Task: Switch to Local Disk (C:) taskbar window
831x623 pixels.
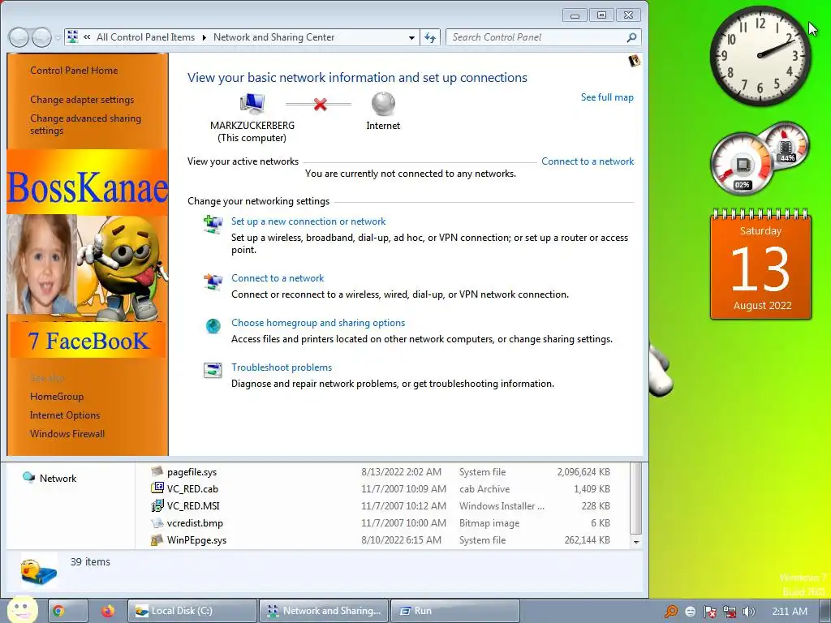Action: (x=192, y=611)
